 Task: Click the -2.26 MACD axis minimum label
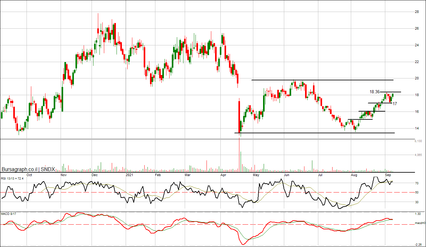417,245
